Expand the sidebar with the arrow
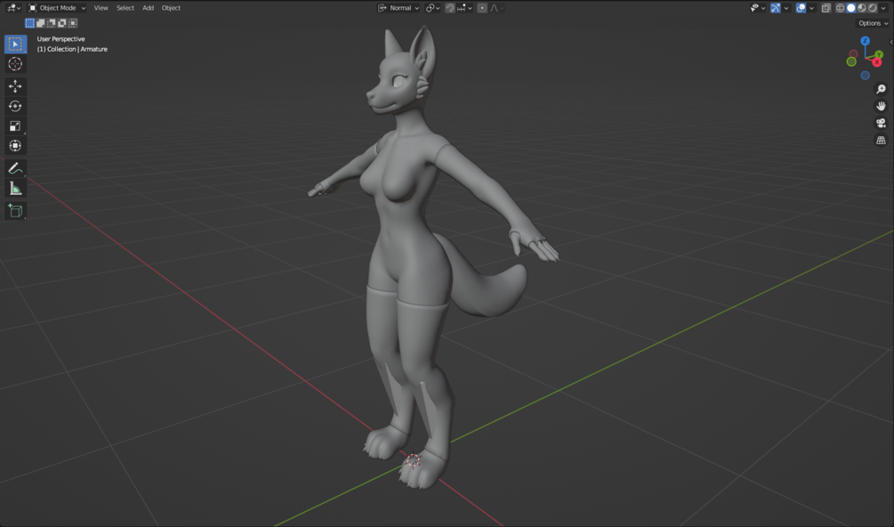This screenshot has height=527, width=894. [891, 42]
